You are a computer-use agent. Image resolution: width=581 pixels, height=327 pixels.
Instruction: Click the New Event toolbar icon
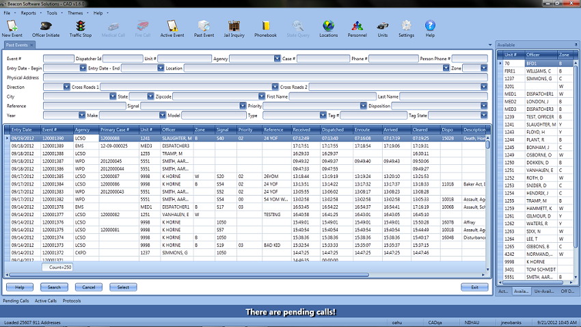coord(12,27)
